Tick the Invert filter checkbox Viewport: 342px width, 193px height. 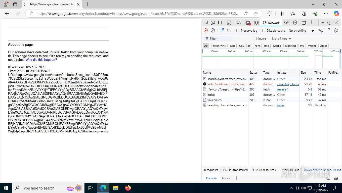(255, 38)
